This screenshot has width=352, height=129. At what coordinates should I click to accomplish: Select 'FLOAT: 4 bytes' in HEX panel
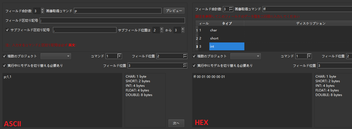point(327,90)
